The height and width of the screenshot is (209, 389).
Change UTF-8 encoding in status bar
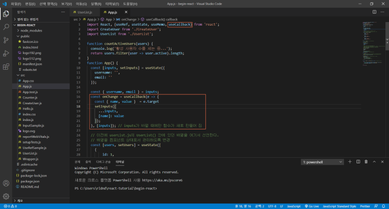[272, 206]
